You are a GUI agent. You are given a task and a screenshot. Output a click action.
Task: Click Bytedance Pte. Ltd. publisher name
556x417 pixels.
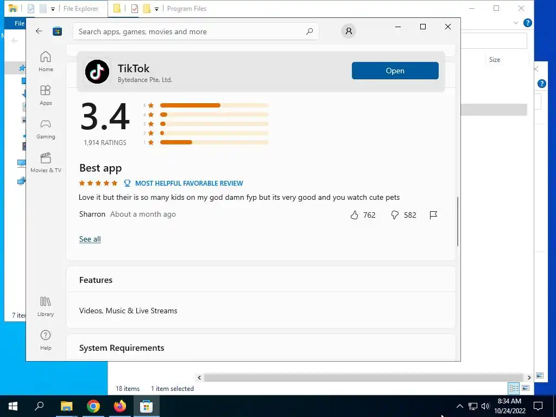click(x=145, y=80)
